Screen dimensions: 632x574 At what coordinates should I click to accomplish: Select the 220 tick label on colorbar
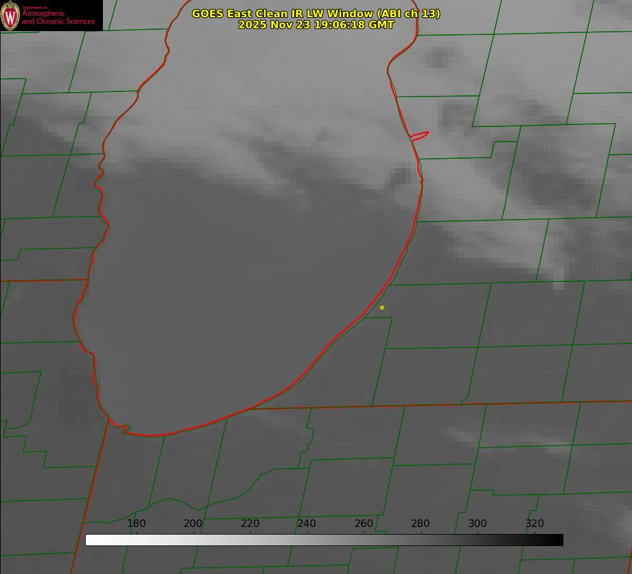click(x=250, y=523)
